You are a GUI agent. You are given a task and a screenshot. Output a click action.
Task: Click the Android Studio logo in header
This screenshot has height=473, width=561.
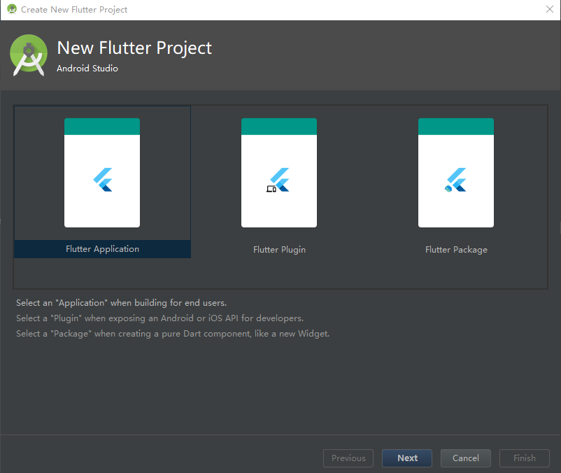tap(29, 55)
